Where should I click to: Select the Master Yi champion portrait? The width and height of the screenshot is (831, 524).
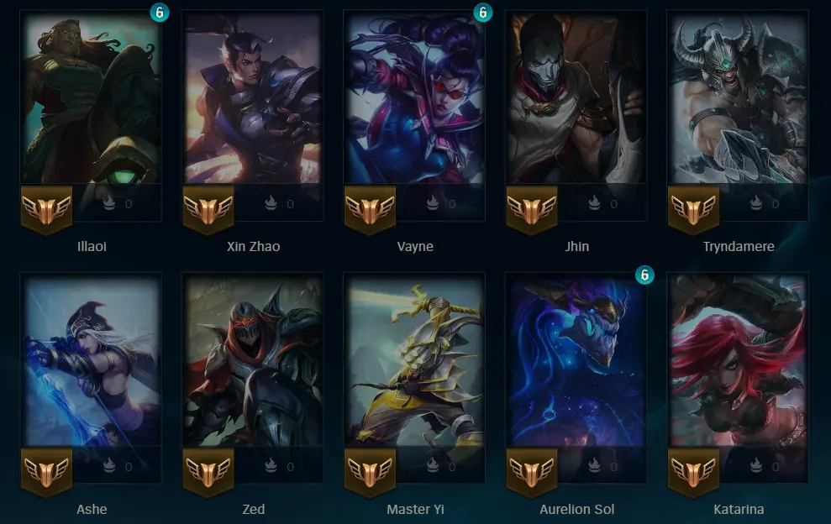click(414, 360)
